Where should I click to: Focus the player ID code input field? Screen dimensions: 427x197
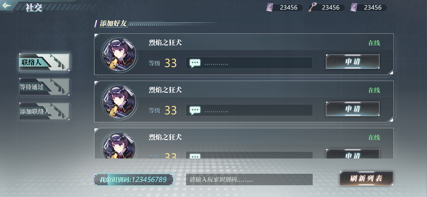(x=249, y=180)
